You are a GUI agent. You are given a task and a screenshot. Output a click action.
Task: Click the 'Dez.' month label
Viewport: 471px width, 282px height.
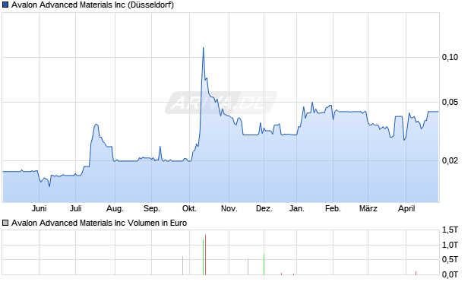pos(264,208)
